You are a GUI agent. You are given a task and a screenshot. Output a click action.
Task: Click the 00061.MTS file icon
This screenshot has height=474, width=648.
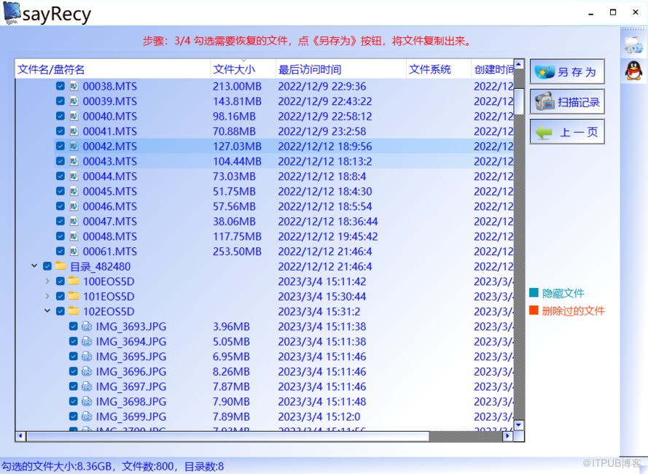point(74,251)
